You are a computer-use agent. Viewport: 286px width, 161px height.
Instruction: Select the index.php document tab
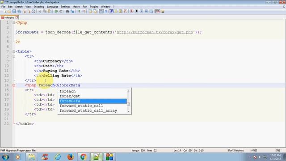[x=9, y=17]
